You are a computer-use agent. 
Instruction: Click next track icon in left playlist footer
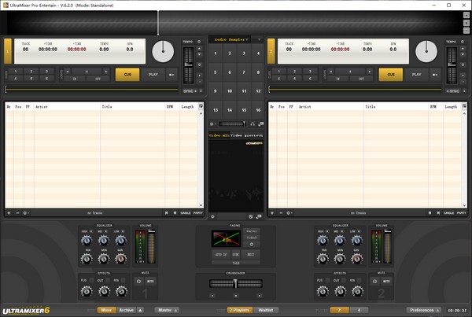point(175,213)
